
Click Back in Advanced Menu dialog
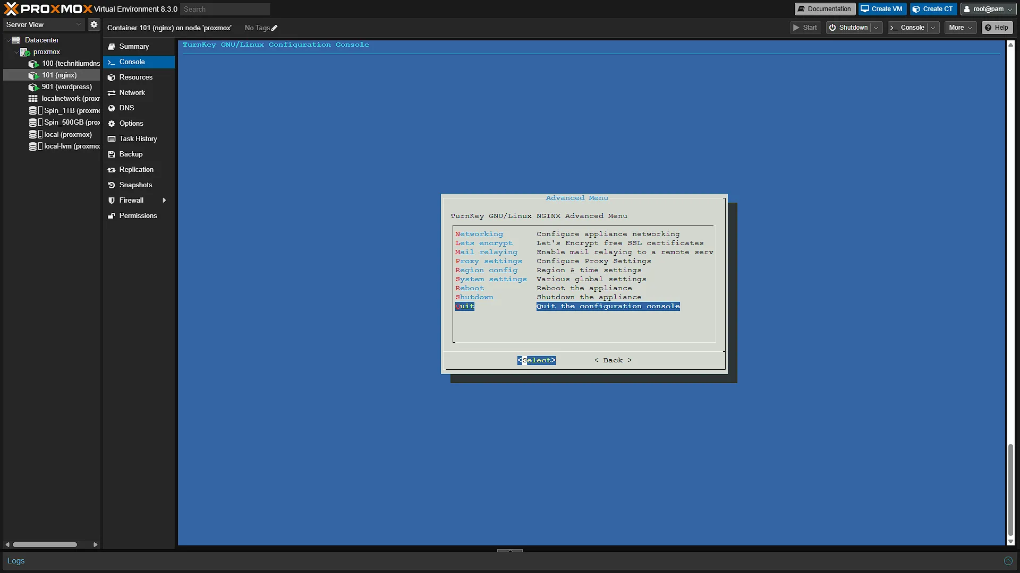613,360
